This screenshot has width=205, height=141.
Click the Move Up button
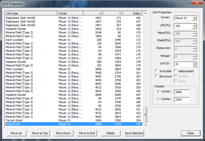pyautogui.click(x=16, y=133)
